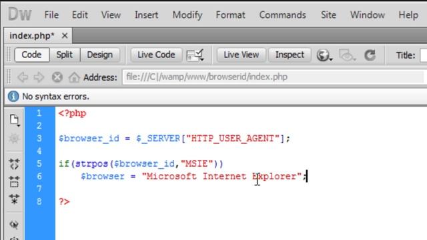The width and height of the screenshot is (427, 240).
Task: Click the info icon beside No syntax errors
Action: tap(13, 96)
